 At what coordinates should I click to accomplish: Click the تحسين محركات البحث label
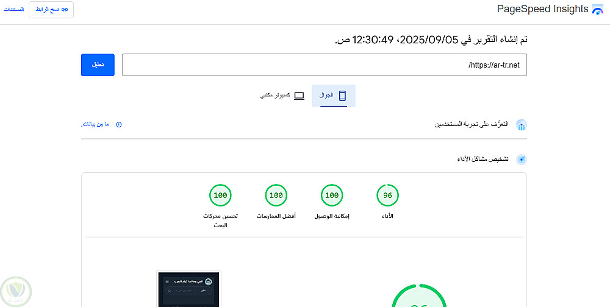tap(220, 221)
